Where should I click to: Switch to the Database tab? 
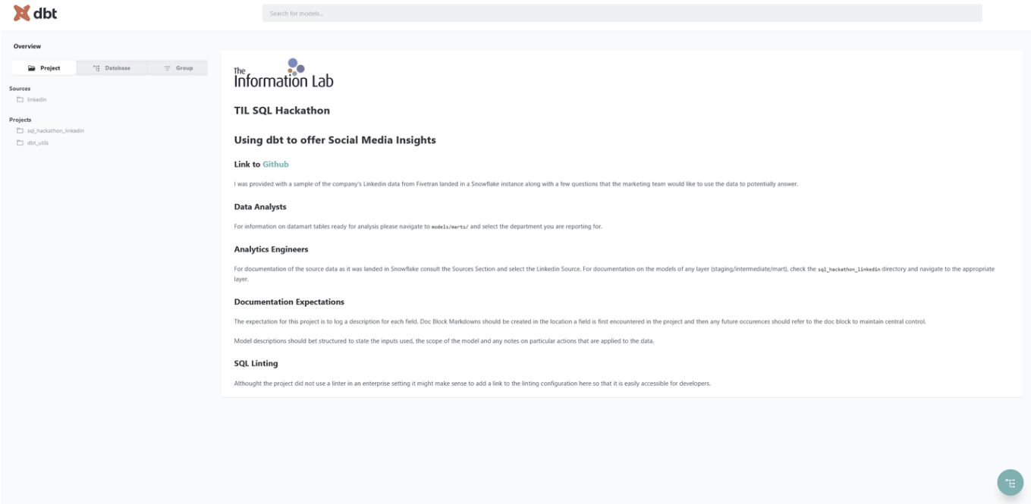click(x=112, y=68)
